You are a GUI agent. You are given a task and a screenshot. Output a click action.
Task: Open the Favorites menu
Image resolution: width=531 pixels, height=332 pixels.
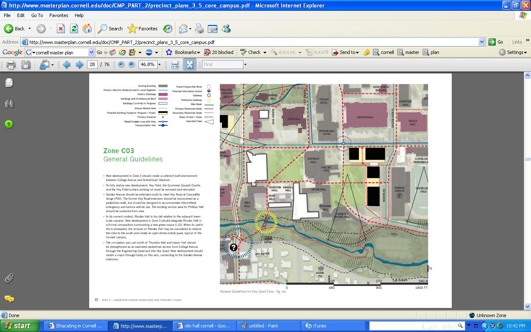[58, 15]
